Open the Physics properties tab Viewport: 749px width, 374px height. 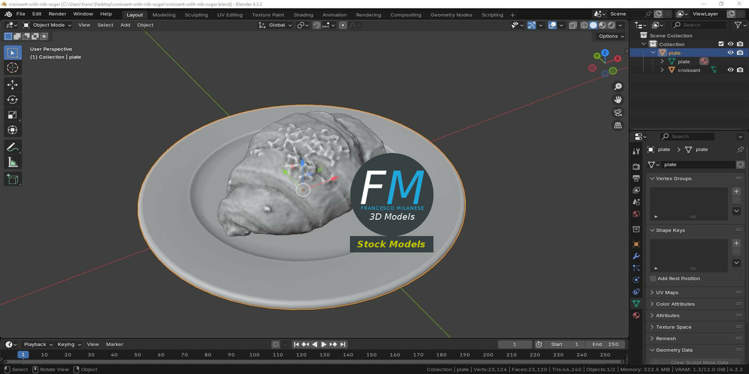click(x=636, y=280)
